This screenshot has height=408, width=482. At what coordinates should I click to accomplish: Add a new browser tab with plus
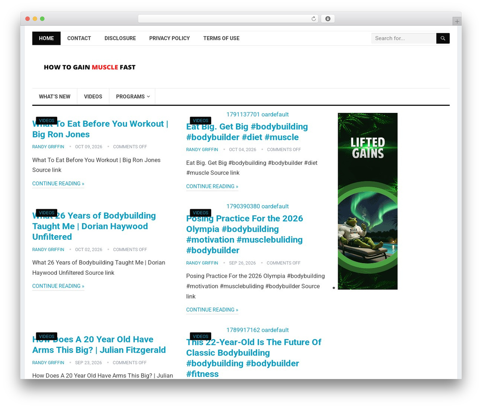click(x=457, y=21)
